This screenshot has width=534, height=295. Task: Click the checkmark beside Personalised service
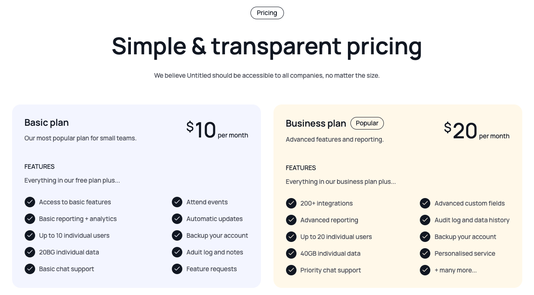[425, 253]
